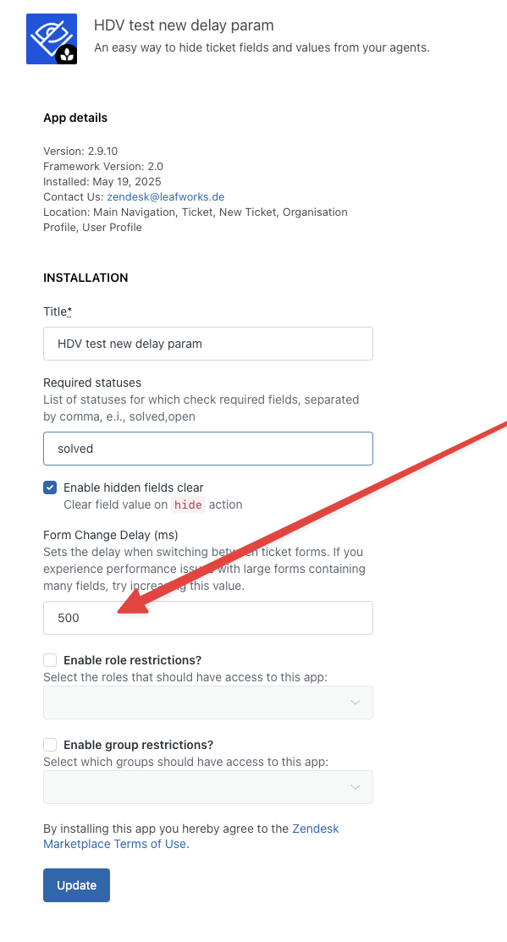Click the Update button

coord(76,885)
